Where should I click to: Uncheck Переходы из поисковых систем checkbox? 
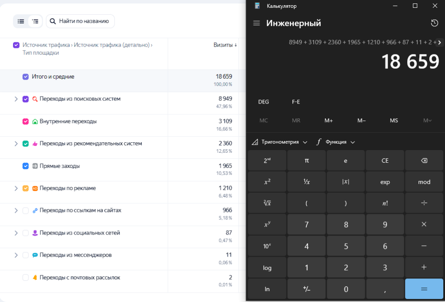[26, 99]
